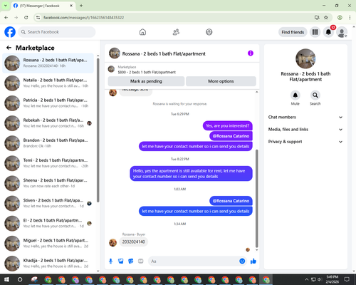Click More options button
The width and height of the screenshot is (356, 285).
[221, 81]
